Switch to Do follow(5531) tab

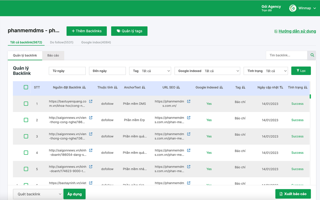pyautogui.click(x=61, y=42)
